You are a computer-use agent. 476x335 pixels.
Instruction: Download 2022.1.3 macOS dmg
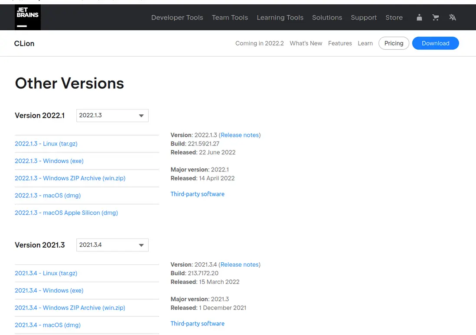(48, 196)
